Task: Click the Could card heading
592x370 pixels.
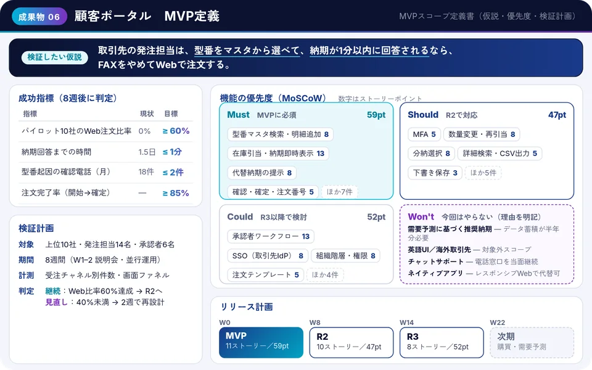Action: coord(240,217)
